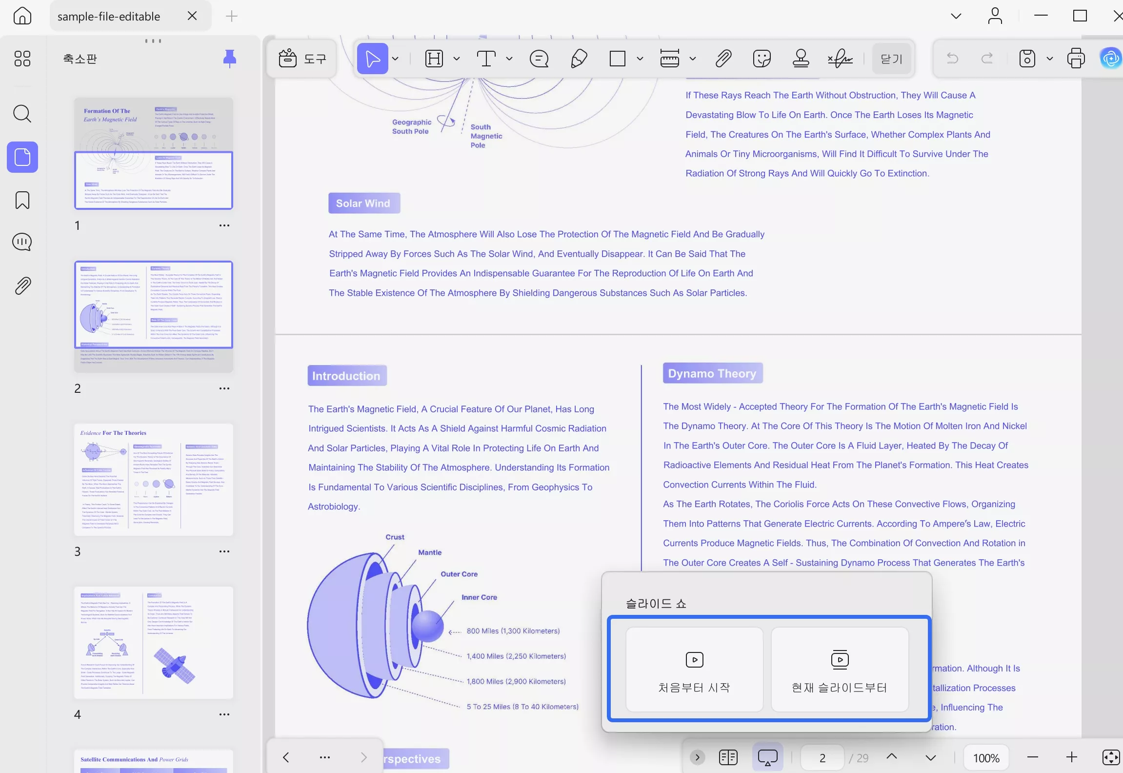The image size is (1123, 773).
Task: Expand the measure tool dropdown arrow
Action: 693,59
